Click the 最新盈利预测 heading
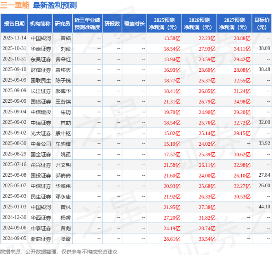The width and height of the screenshot is (272, 255). [x=55, y=5]
